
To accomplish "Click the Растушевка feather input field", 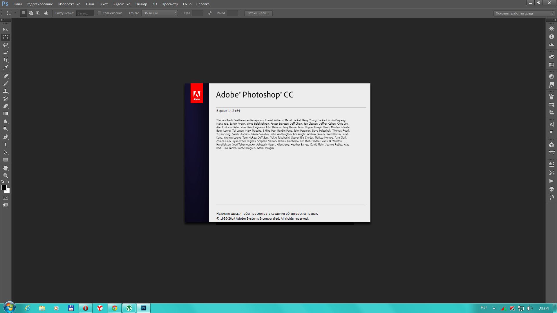I will coord(85,13).
